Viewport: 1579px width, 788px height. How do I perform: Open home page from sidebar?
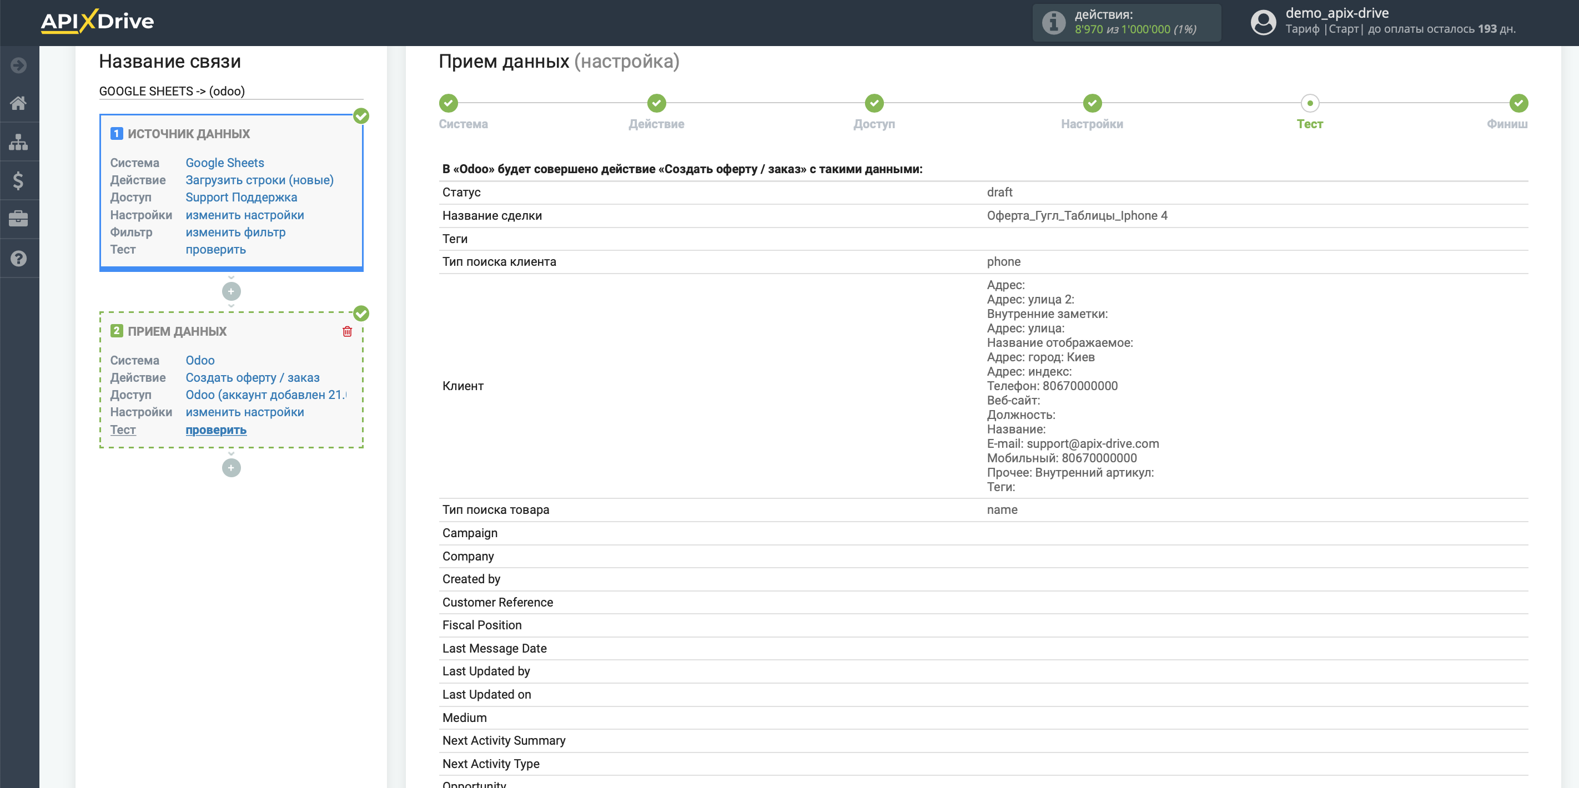pyautogui.click(x=18, y=103)
